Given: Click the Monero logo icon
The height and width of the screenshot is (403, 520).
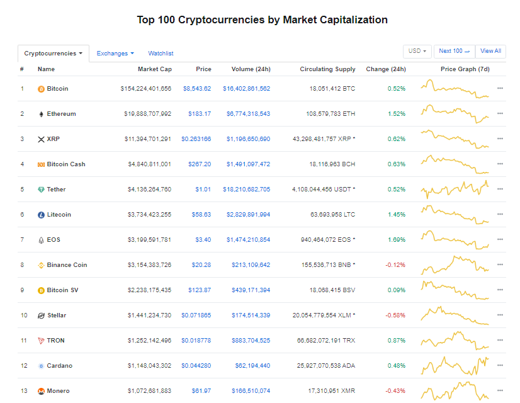Looking at the screenshot, I should point(41,392).
